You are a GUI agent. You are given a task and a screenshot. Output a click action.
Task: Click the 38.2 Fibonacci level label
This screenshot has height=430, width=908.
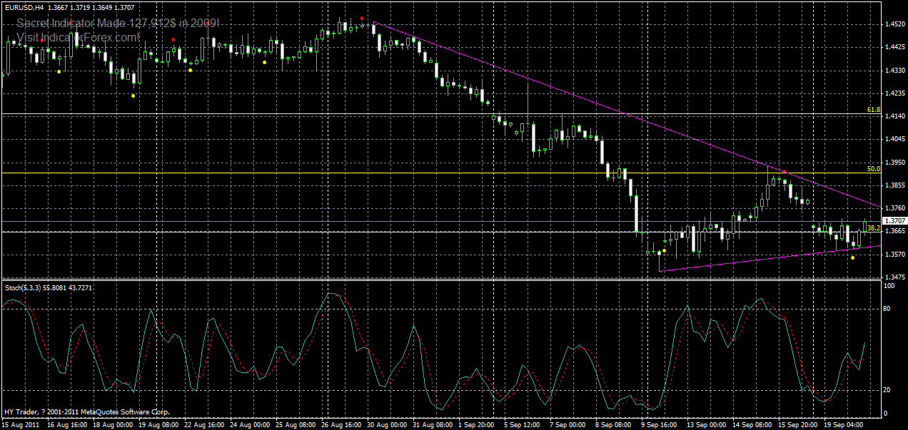click(x=874, y=227)
